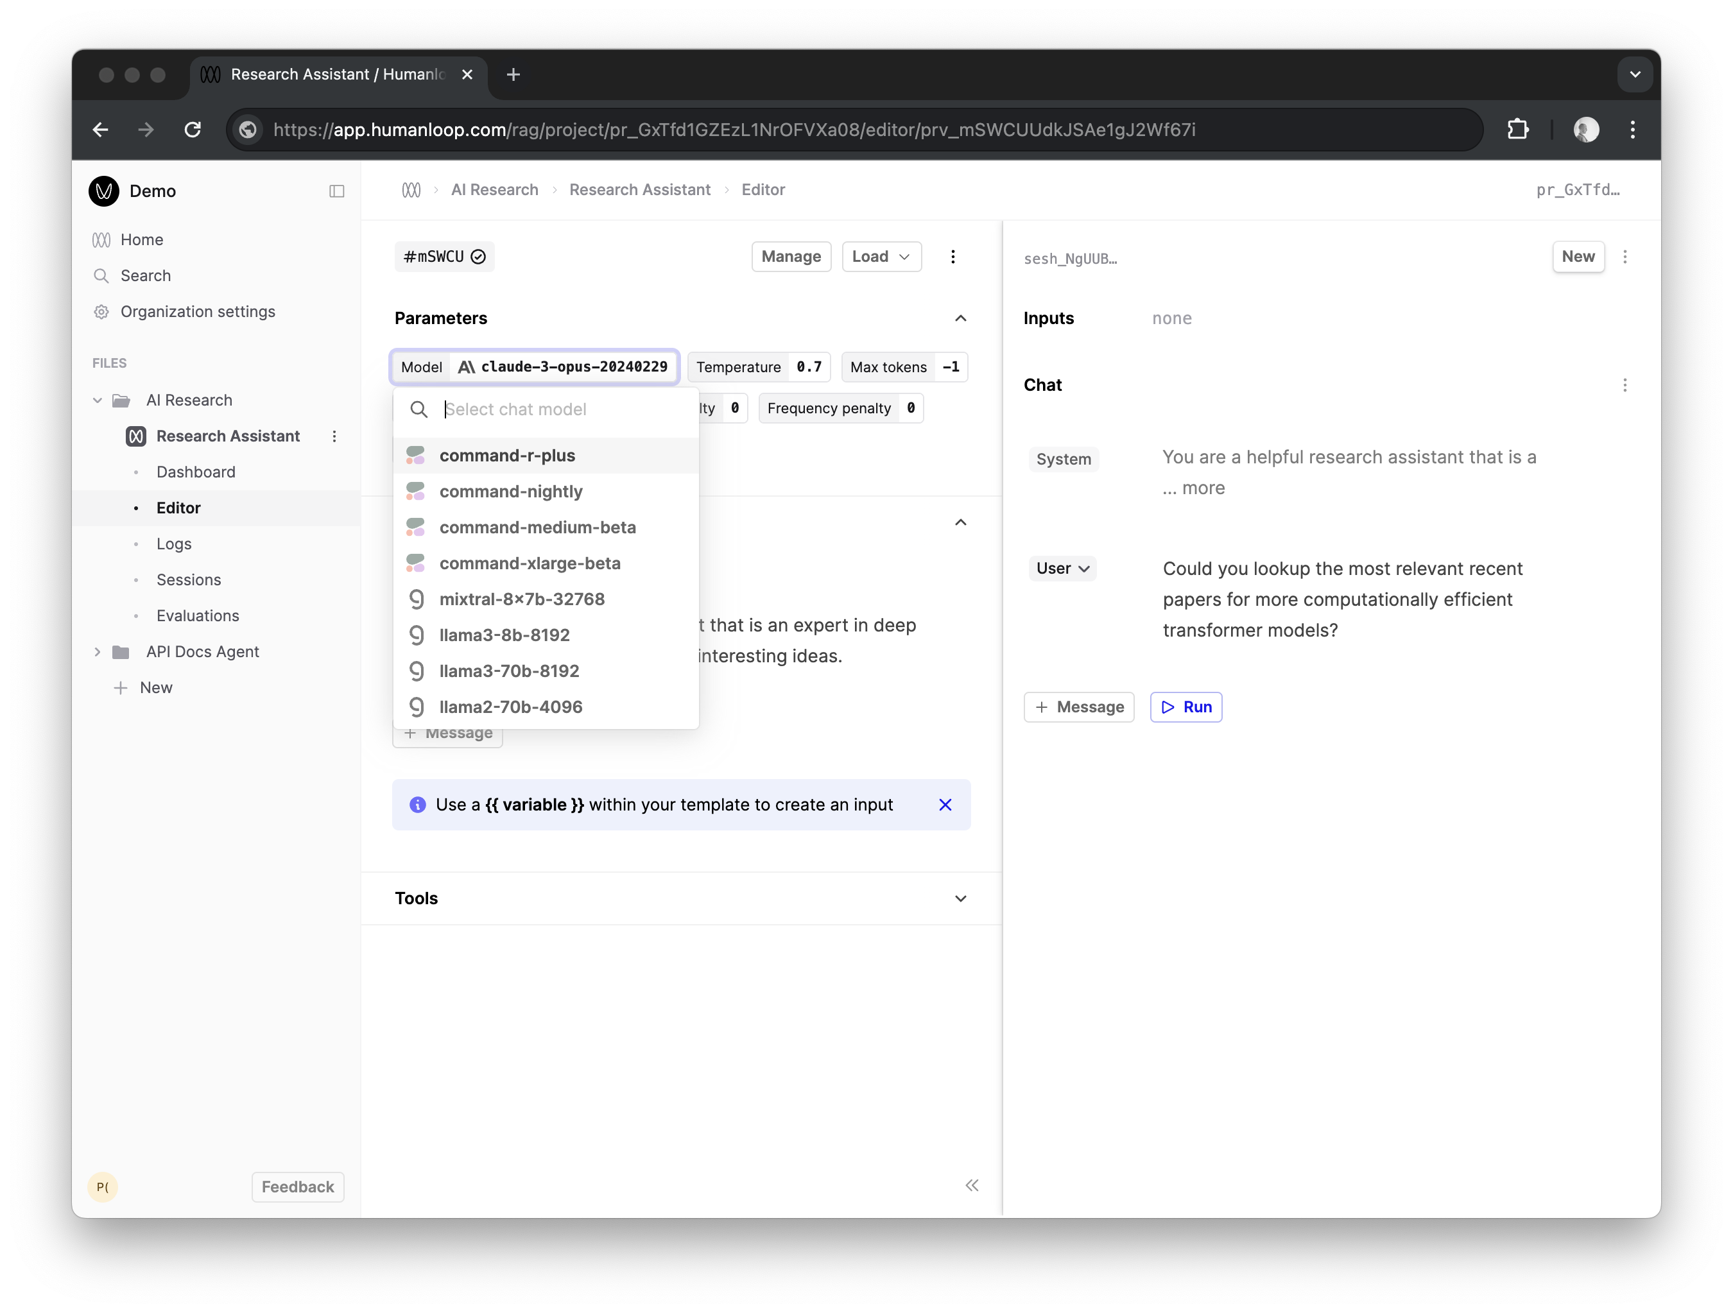The image size is (1733, 1313).
Task: Collapse the sidebar panel icon
Action: [x=337, y=191]
